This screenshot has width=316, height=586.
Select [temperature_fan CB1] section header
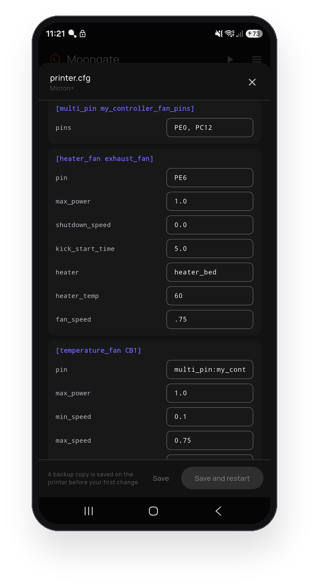98,351
